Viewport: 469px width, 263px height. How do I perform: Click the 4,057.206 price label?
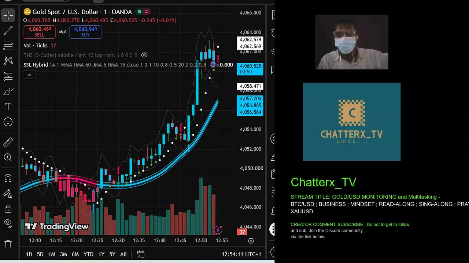point(250,99)
